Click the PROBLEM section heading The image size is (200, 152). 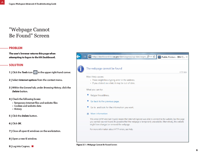tap(16, 48)
